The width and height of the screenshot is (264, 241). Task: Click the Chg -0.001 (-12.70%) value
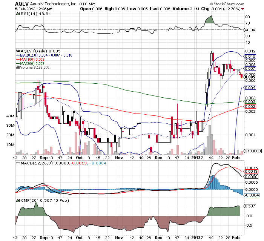(221, 9)
